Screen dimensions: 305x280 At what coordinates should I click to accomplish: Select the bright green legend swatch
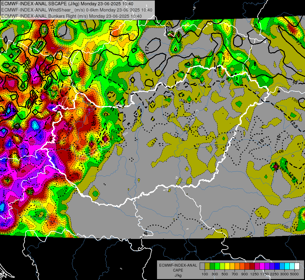tap(217, 266)
